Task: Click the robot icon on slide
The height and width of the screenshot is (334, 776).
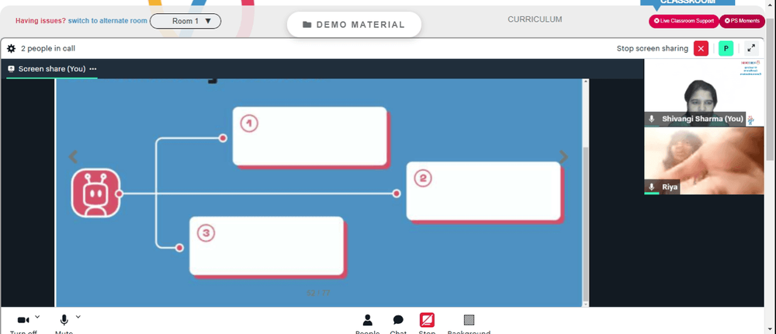Action: 96,193
